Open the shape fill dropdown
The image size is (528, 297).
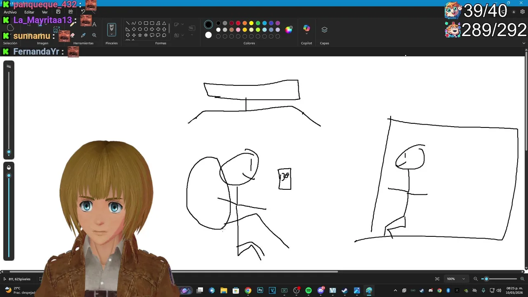(182, 35)
